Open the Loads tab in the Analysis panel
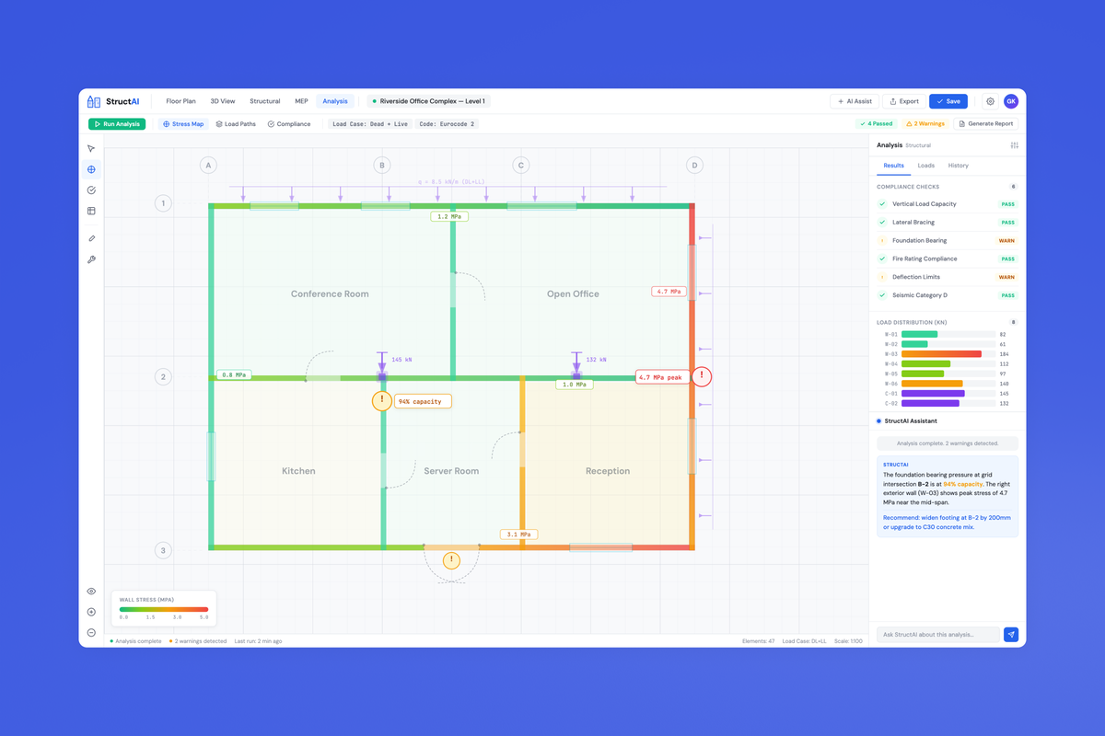Screen dimensions: 1105x736 tap(926, 166)
